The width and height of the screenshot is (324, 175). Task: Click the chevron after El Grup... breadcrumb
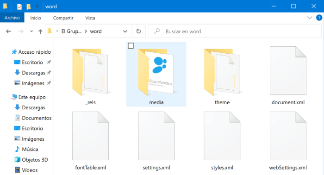pos(86,31)
